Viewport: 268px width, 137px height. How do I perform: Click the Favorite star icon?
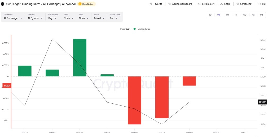point(151,4)
